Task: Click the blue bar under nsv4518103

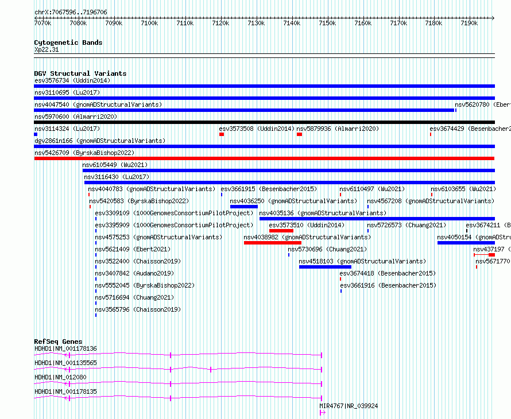Action: click(x=325, y=267)
